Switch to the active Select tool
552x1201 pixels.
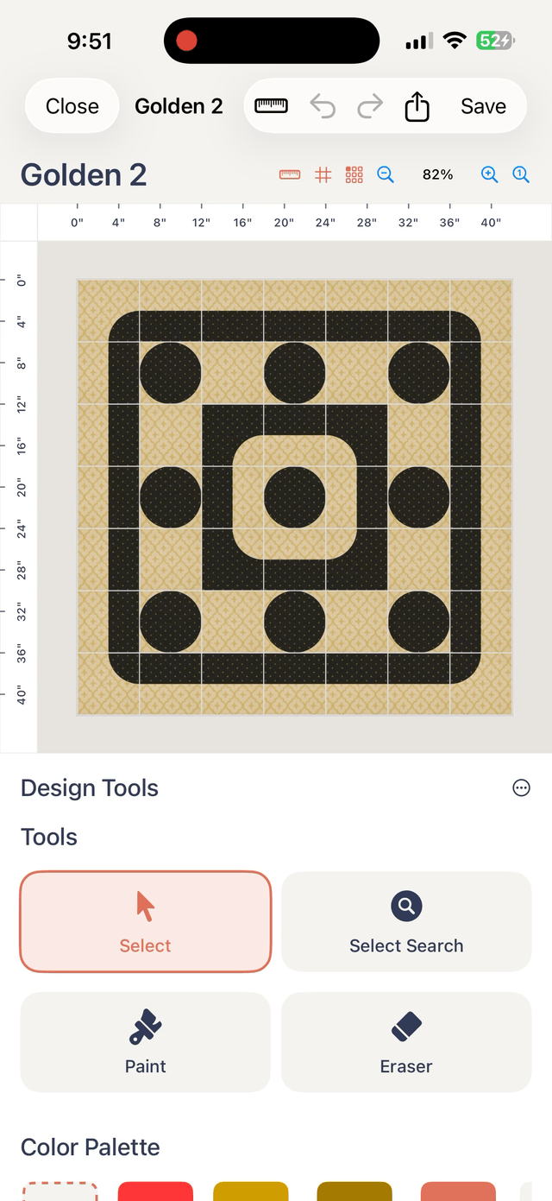(145, 920)
